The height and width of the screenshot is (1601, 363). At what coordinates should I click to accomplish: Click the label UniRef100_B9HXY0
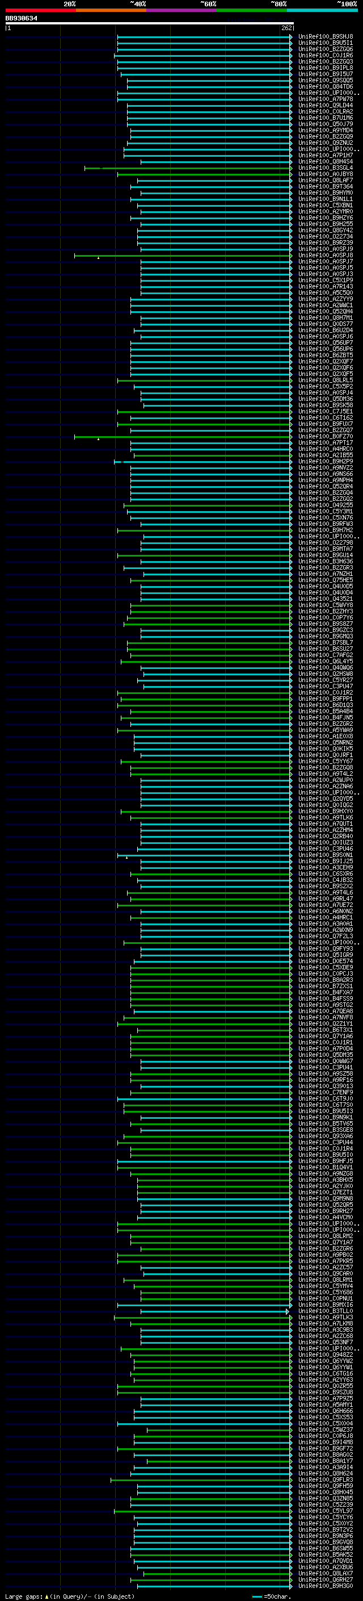point(326,811)
